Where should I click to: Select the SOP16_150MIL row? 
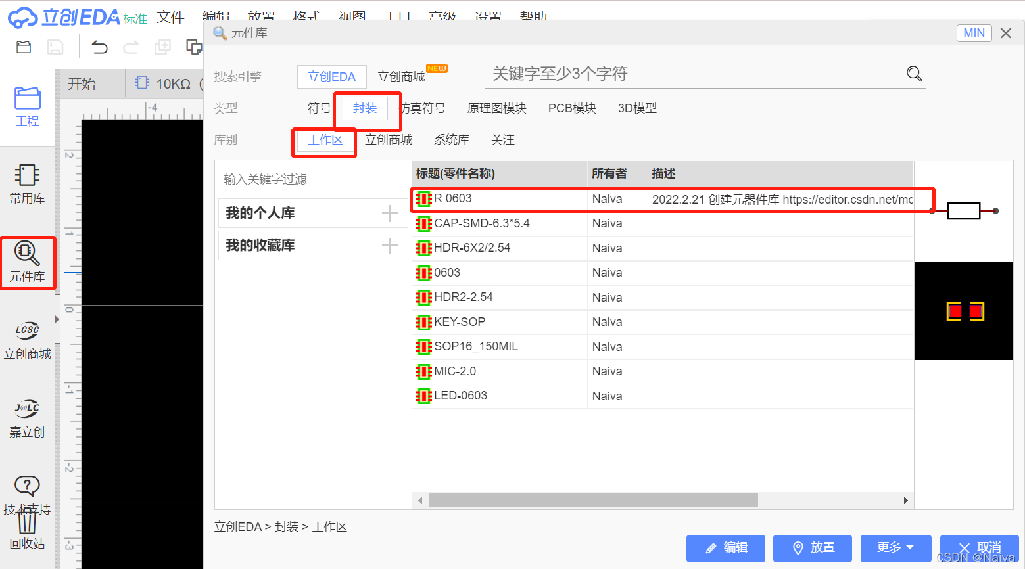663,347
